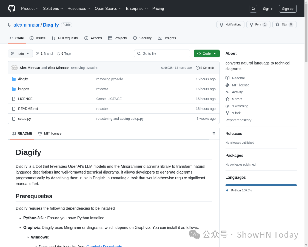
Task: Click the setup.py file icon
Action: [14, 119]
